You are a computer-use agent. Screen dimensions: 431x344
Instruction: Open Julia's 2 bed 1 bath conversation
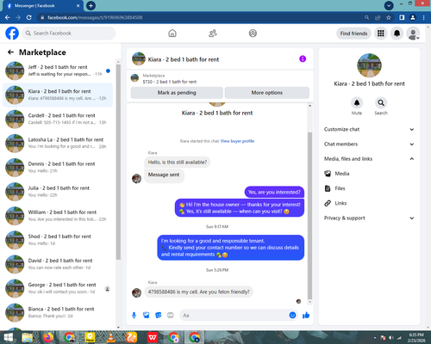point(58,192)
